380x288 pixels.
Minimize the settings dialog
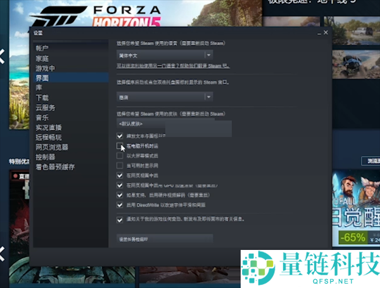315,32
